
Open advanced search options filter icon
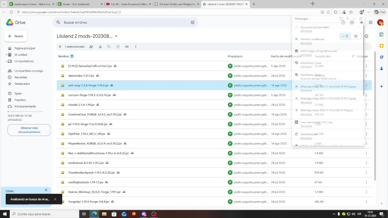(192, 22)
